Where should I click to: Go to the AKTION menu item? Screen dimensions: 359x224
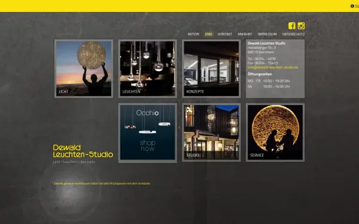(193, 34)
